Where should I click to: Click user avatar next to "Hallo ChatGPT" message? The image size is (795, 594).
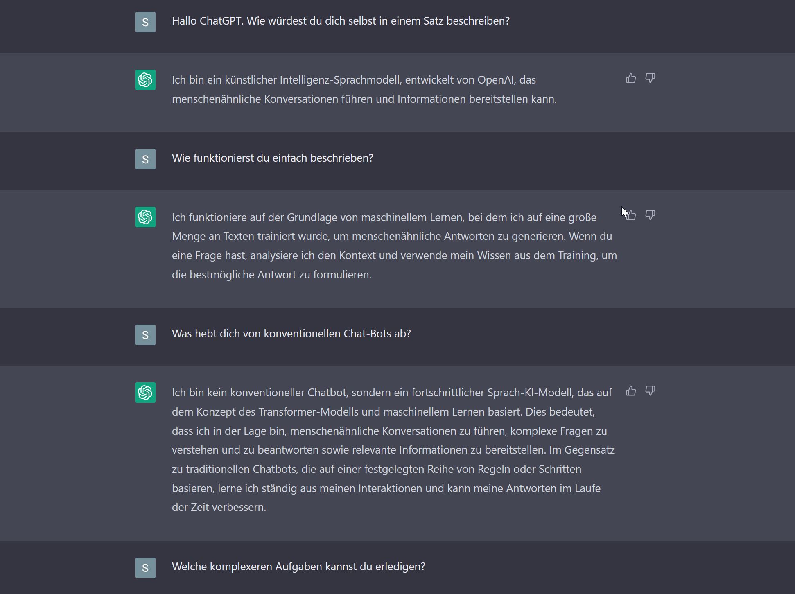pyautogui.click(x=145, y=22)
